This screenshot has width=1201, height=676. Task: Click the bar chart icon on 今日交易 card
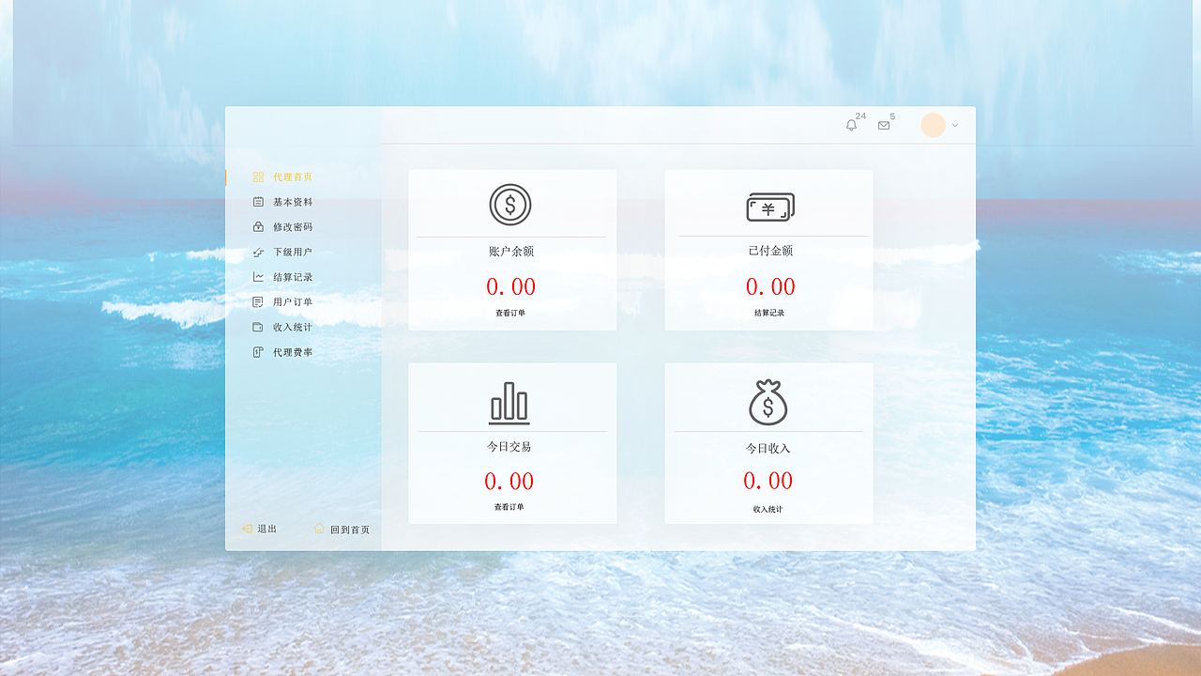tap(509, 400)
